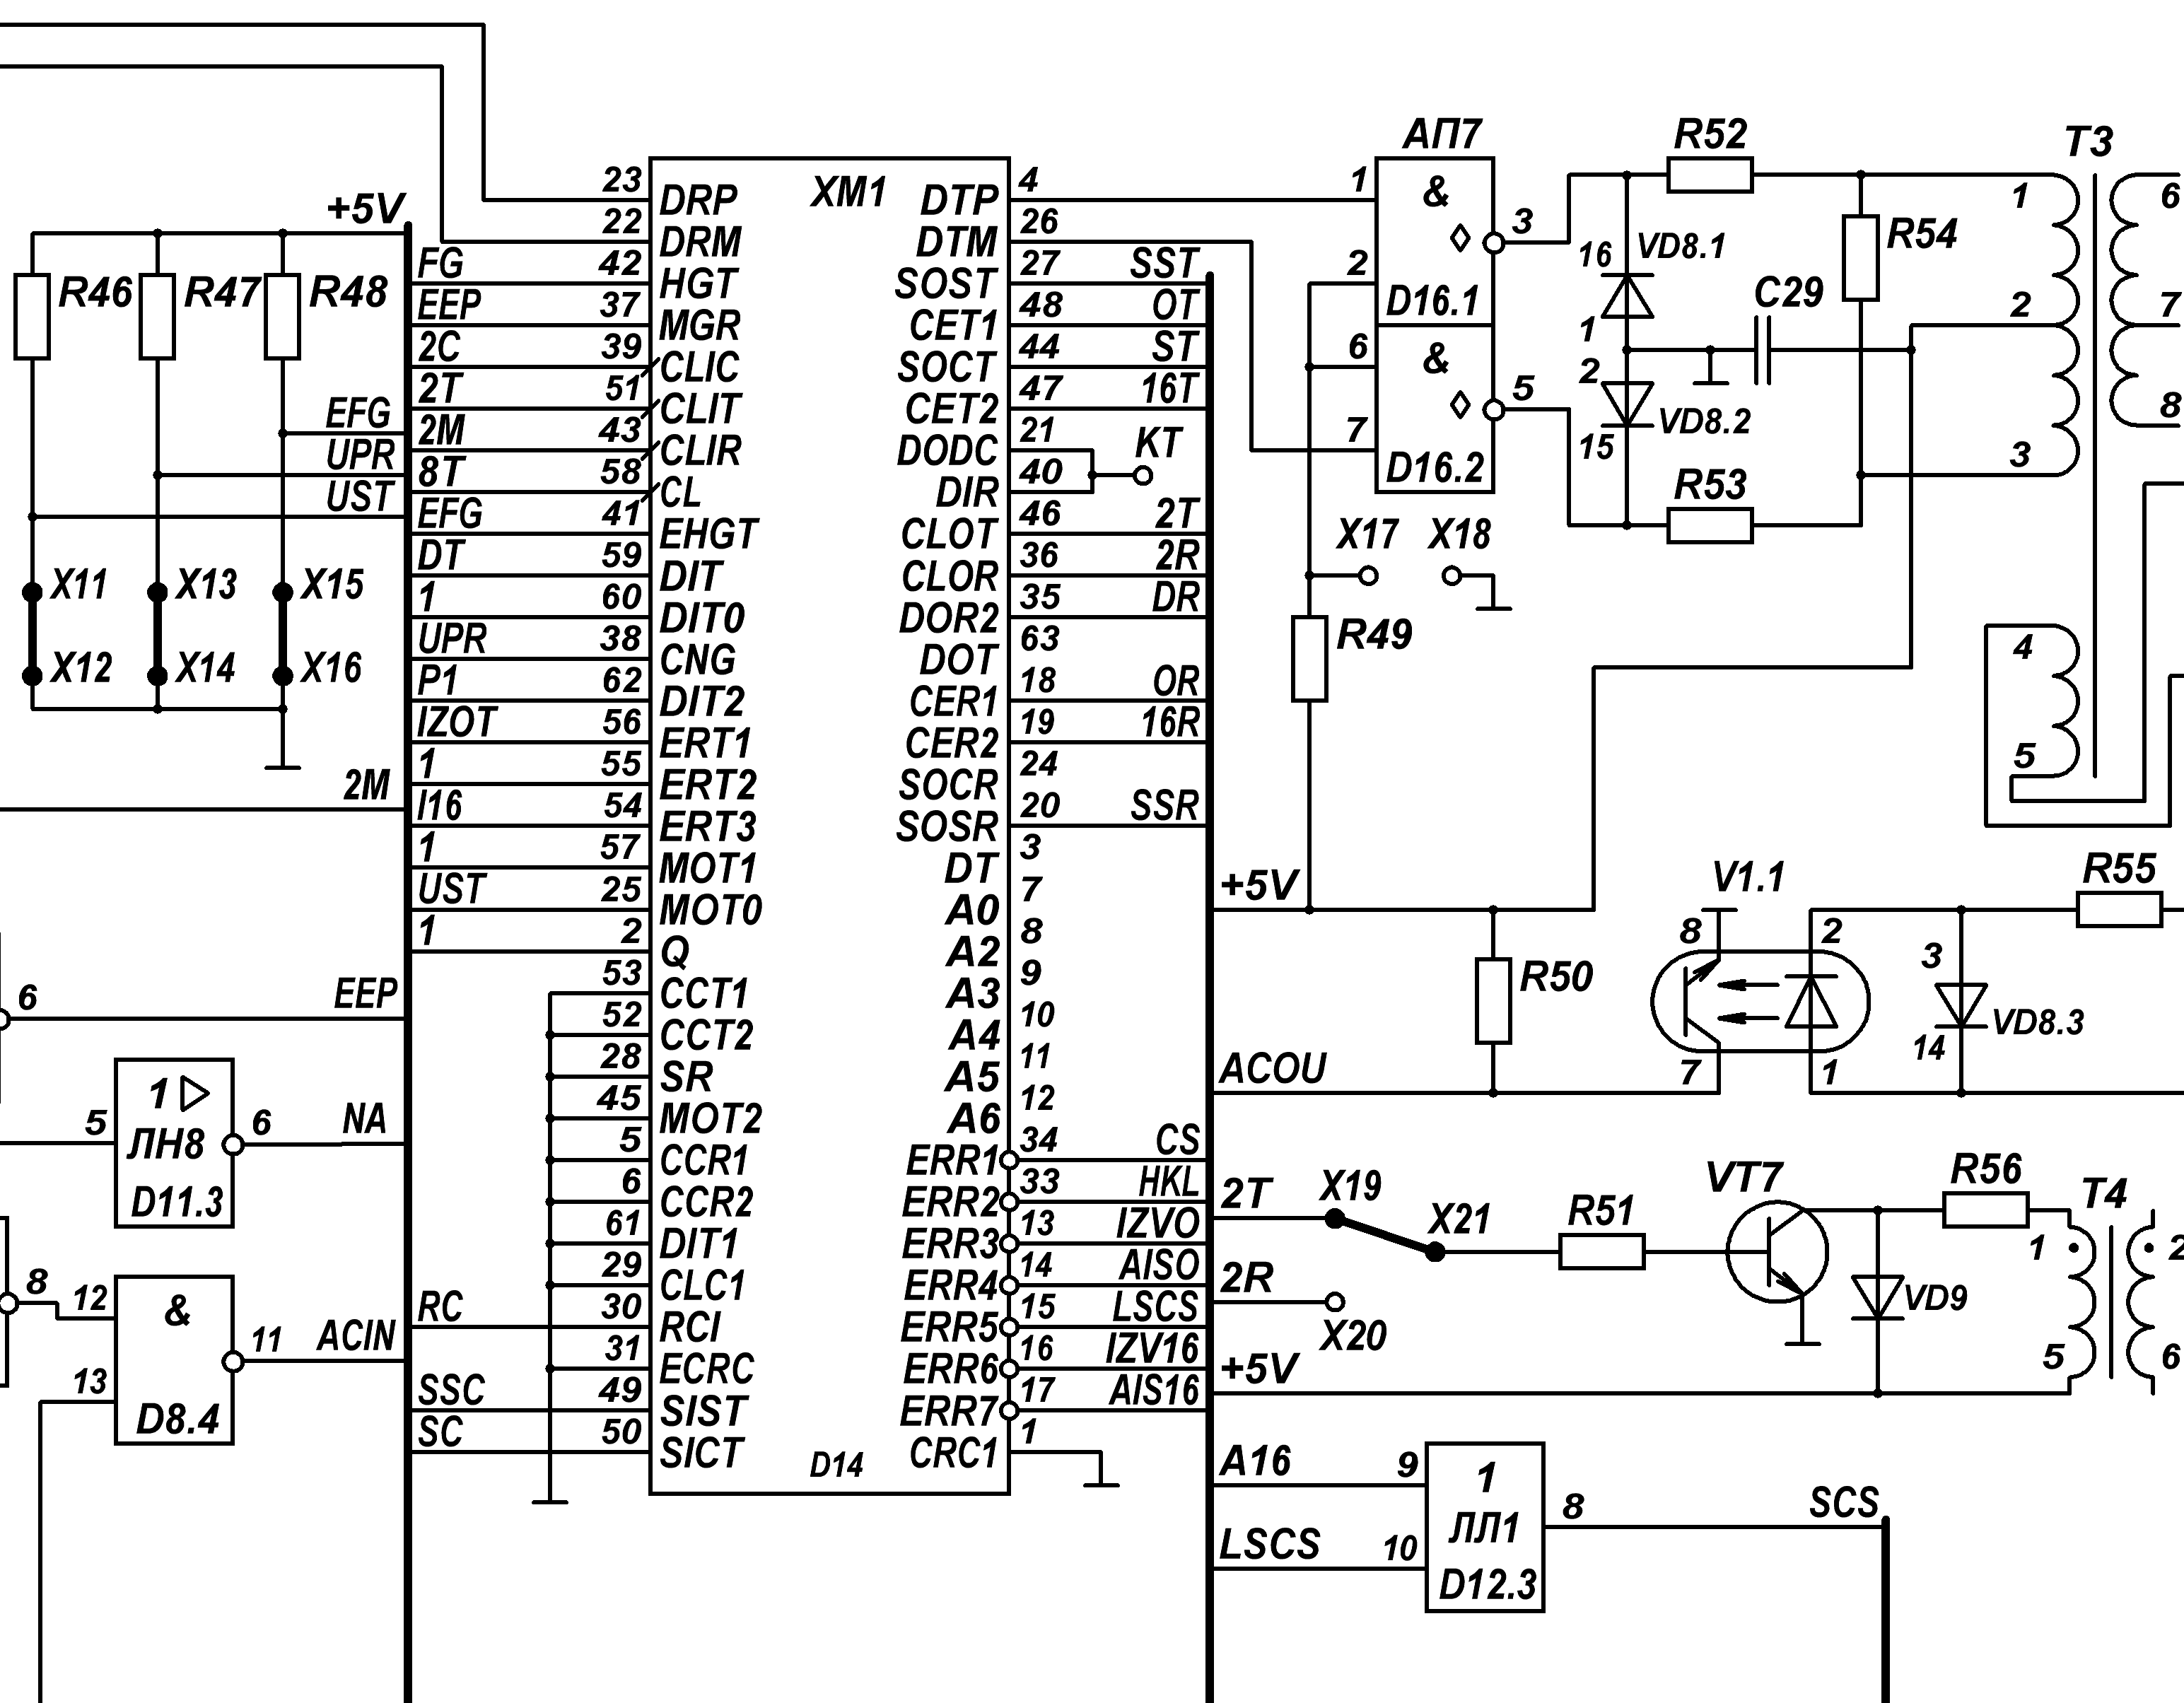Click the X17 jumper terminal
This screenshot has width=2184, height=1703.
[x=1369, y=576]
